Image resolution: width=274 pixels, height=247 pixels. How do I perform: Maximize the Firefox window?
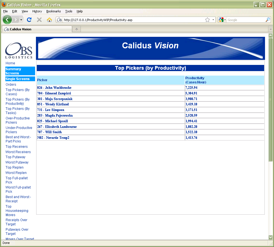click(263, 5)
